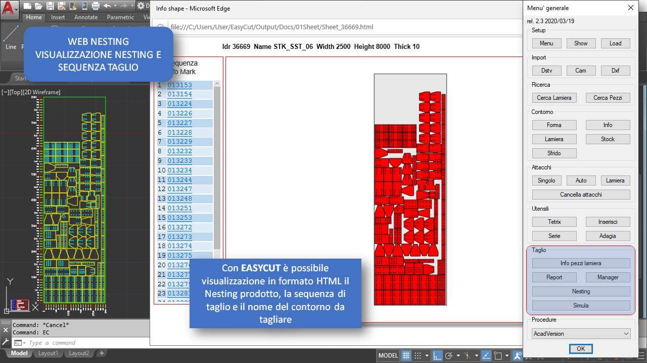Click the Plot printer icon

coord(96,6)
